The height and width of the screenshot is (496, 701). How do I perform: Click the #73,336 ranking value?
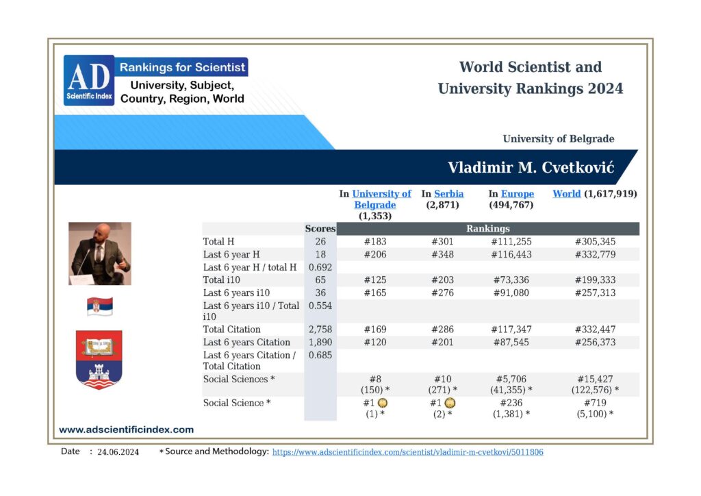(511, 280)
